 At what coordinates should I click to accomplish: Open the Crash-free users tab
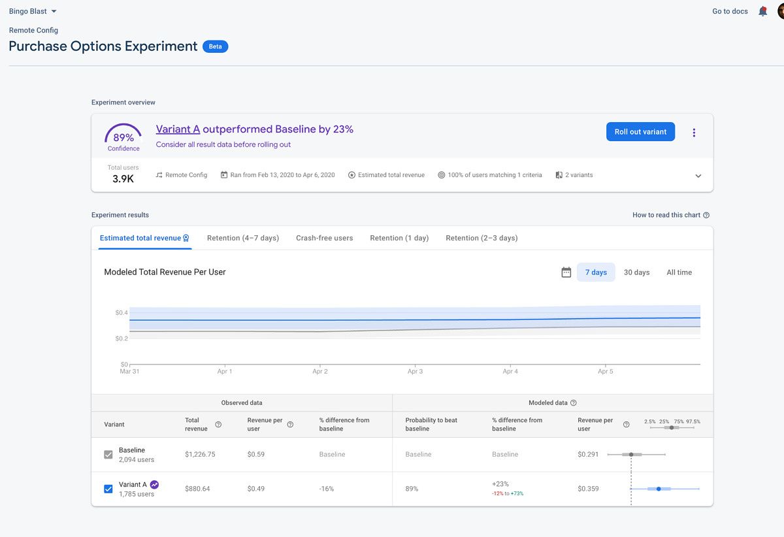(324, 238)
